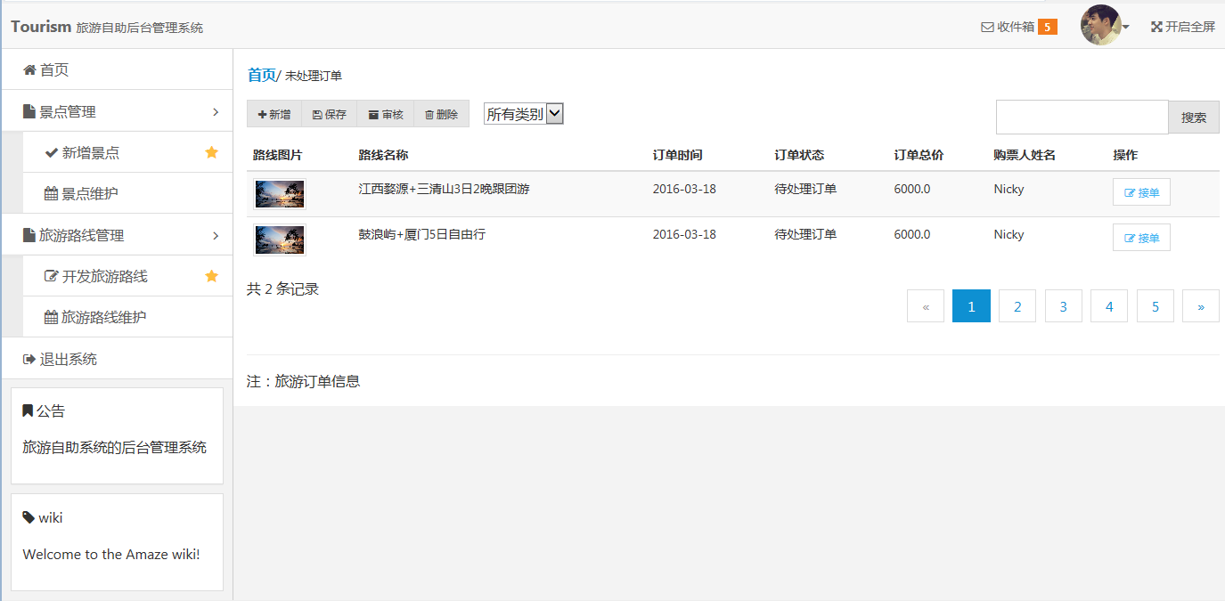The image size is (1225, 601).
Task: Open 景点维护 in the sidebar
Action: (x=127, y=193)
